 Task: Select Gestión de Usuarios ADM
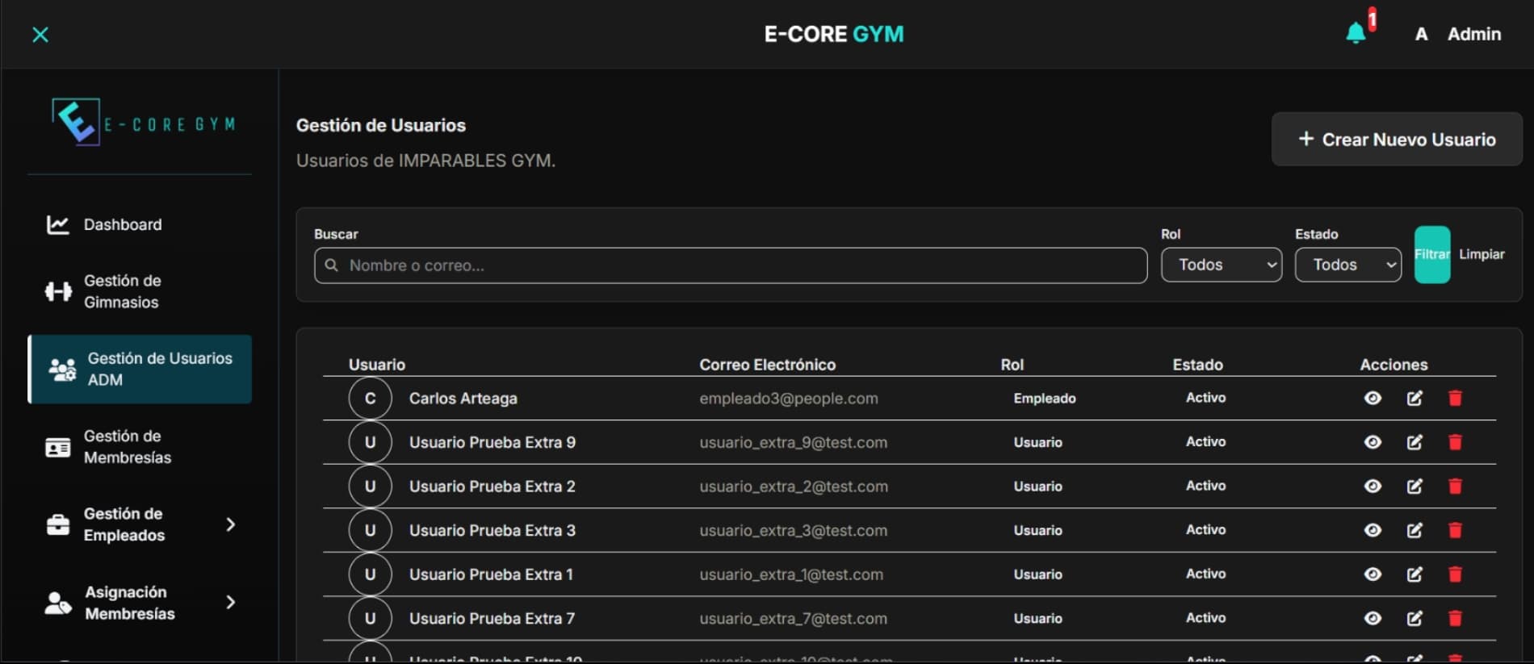(x=140, y=369)
